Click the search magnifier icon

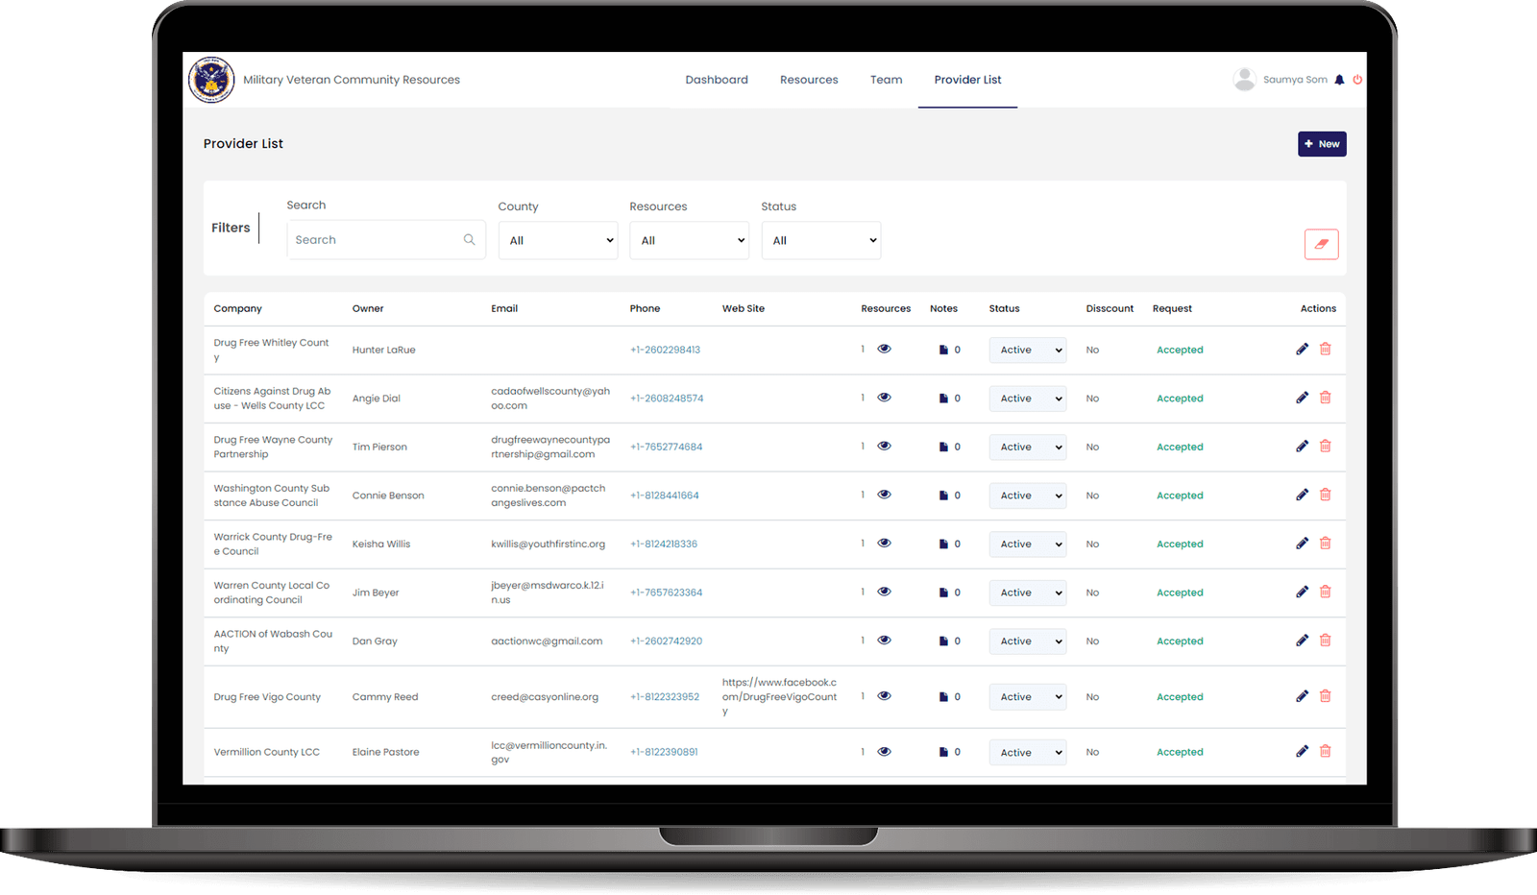click(x=469, y=240)
